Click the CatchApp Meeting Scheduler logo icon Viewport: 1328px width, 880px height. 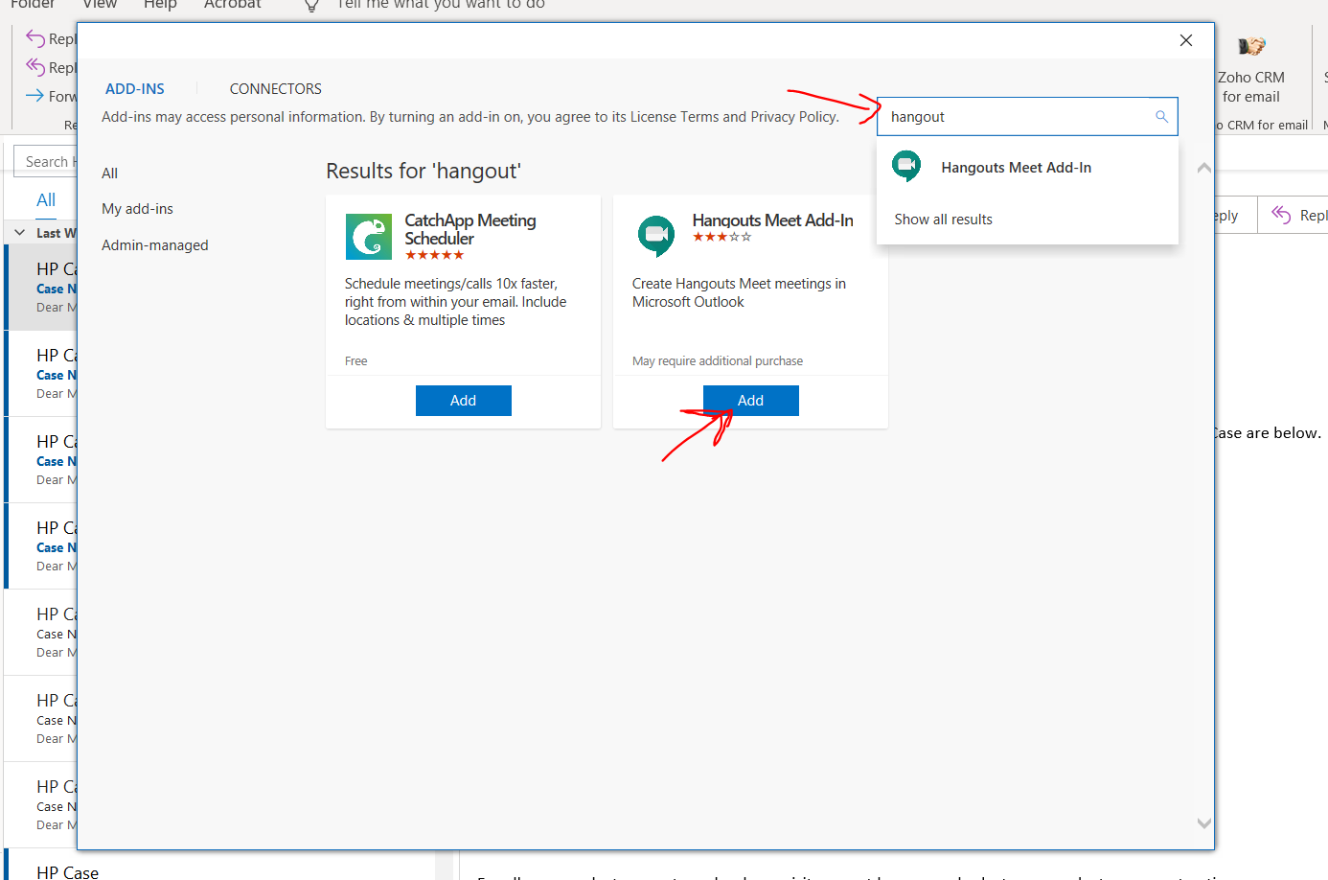point(369,237)
